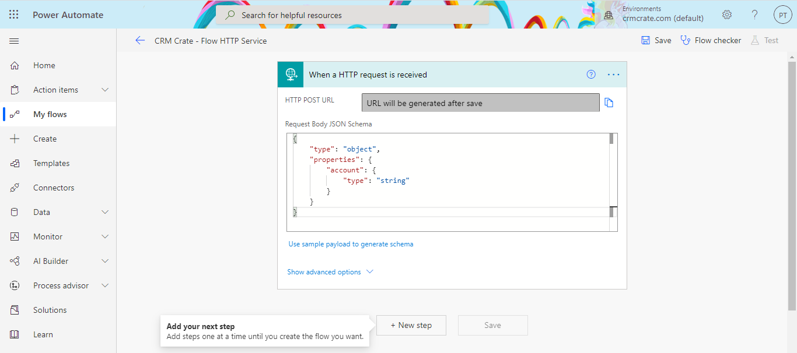Expand the Process advisor section
The height and width of the screenshot is (353, 797).
click(x=61, y=285)
